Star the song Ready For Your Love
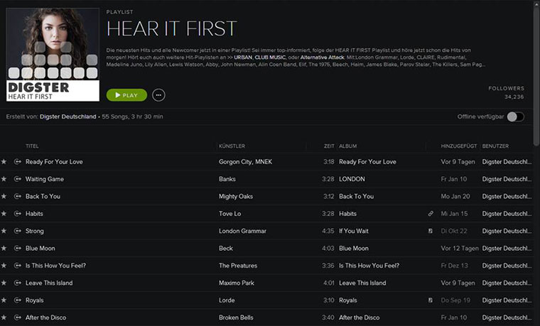Image resolution: width=540 pixels, height=326 pixels. click(4, 162)
